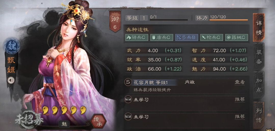Select the highlighted 弓兵B aptitude badge
Screen dimensions: 275x131
tap(187, 37)
